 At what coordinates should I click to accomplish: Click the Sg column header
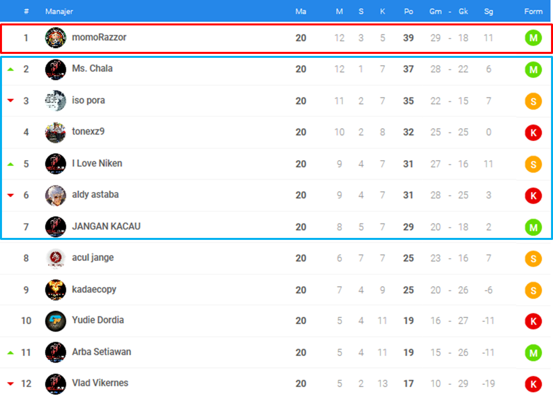coord(489,11)
